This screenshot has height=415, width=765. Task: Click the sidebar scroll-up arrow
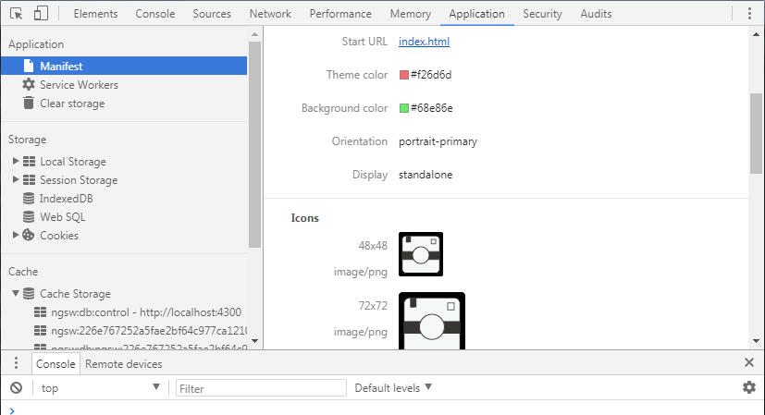pyautogui.click(x=254, y=34)
